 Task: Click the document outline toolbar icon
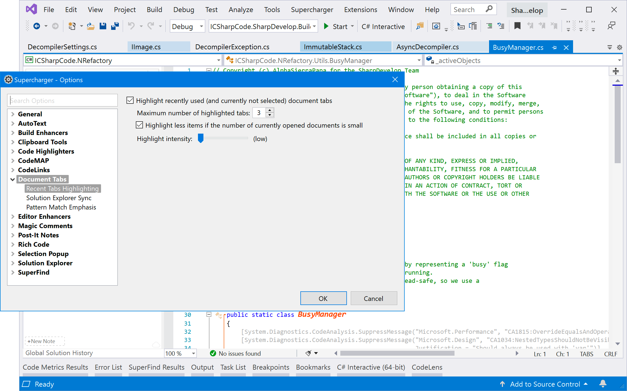[x=473, y=26]
